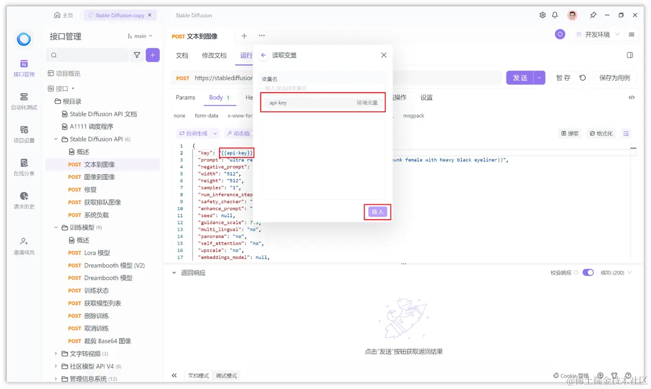Focus the 变量名 input field
This screenshot has height=389, width=651.
coord(323,88)
